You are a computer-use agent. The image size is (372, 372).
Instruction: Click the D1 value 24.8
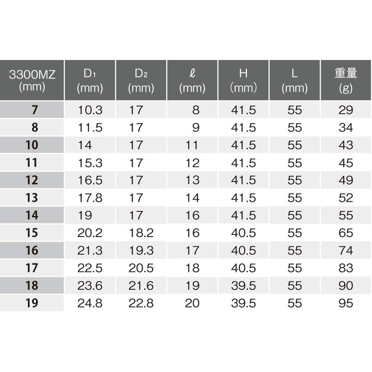(x=90, y=303)
